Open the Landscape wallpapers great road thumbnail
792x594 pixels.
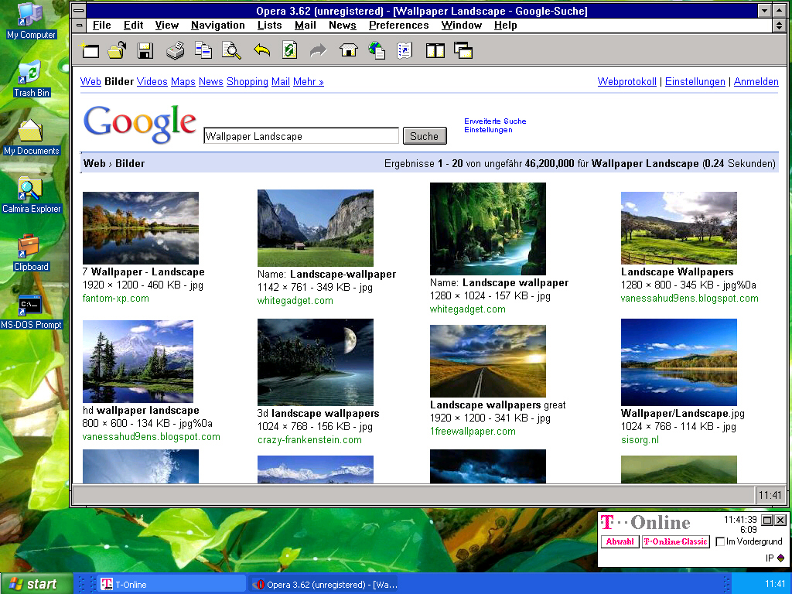point(488,361)
